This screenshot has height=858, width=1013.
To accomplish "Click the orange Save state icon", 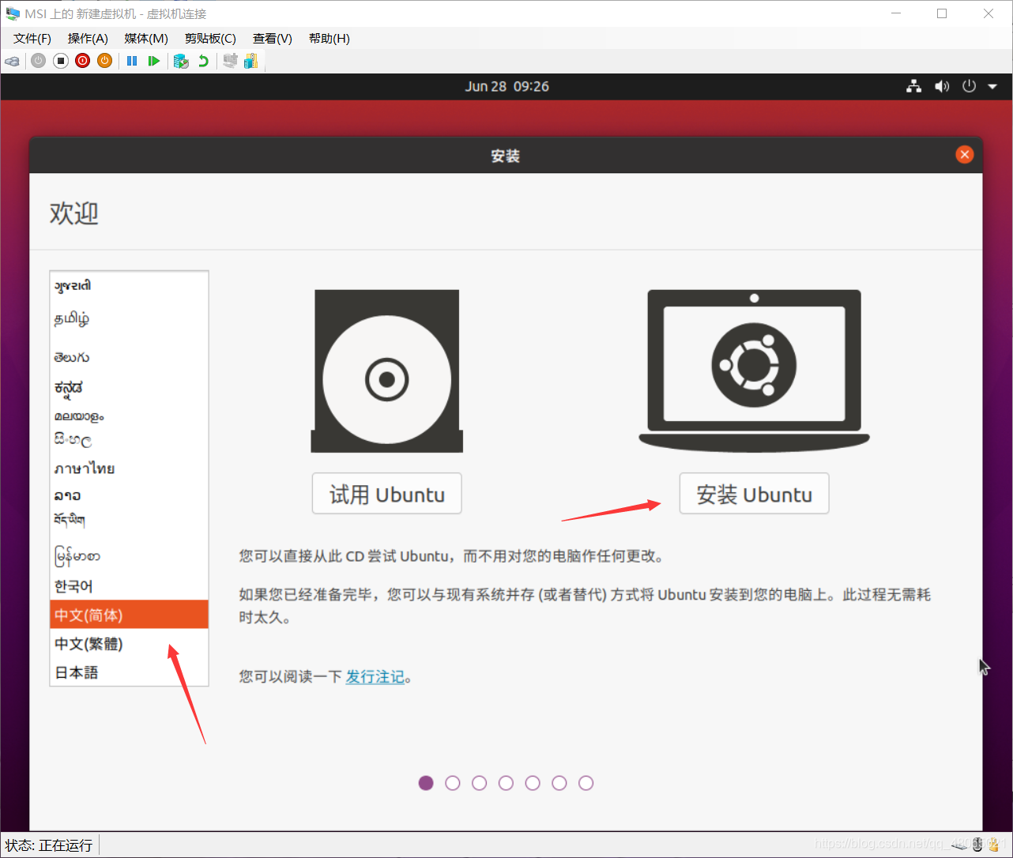I will pyautogui.click(x=104, y=61).
